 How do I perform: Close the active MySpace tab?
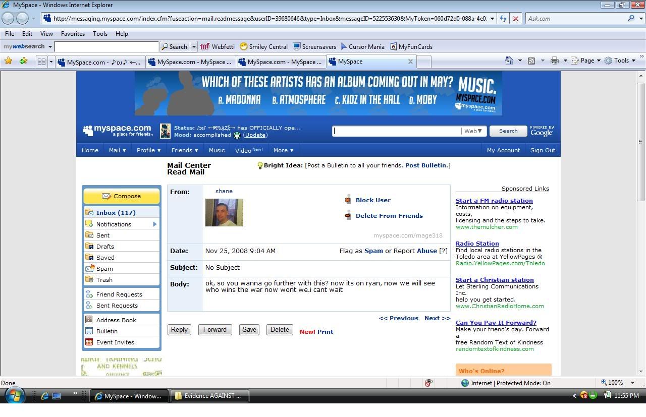coord(410,62)
